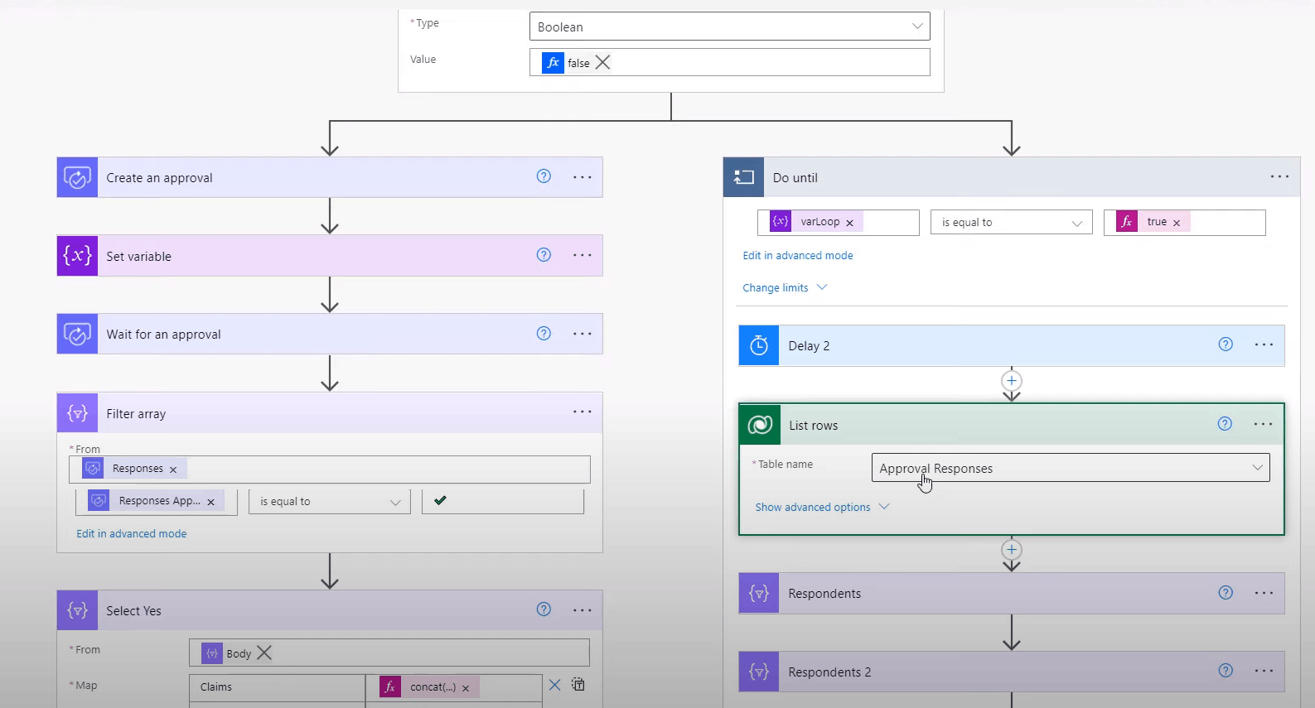Image resolution: width=1315 pixels, height=708 pixels.
Task: Click the Do until loop icon
Action: [x=743, y=177]
